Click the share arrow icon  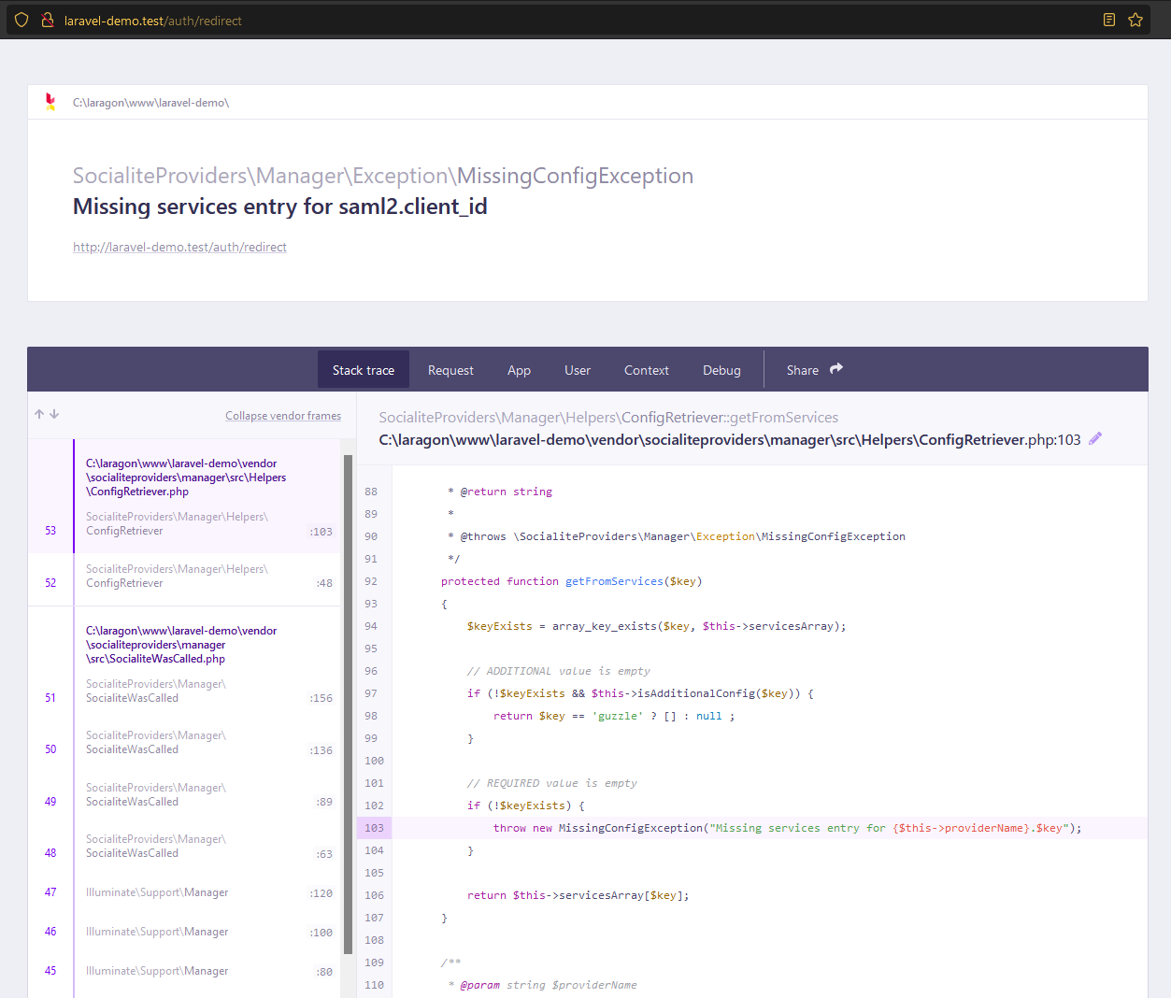[x=836, y=368]
